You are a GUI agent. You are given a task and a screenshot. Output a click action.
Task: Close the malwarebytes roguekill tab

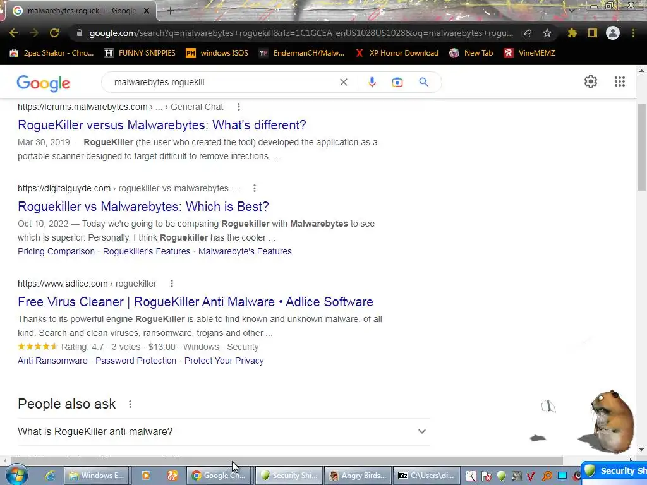coord(147,11)
